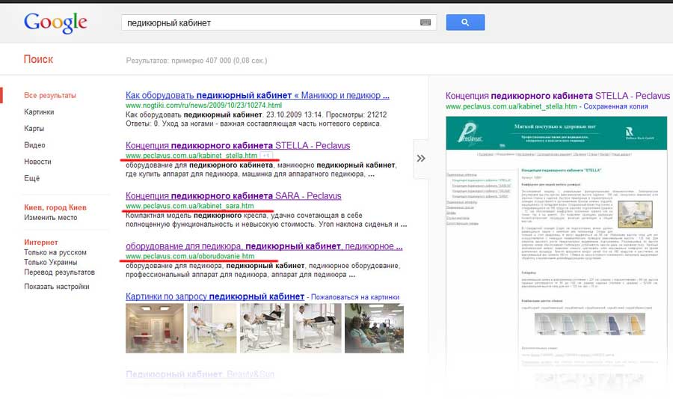Open result 'Как оборудовать педикюрный кабинет'
This screenshot has height=399, width=673.
(x=257, y=95)
